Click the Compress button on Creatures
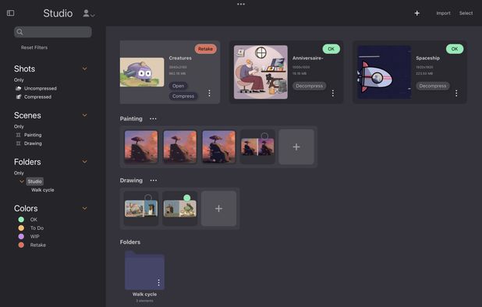 coord(183,97)
